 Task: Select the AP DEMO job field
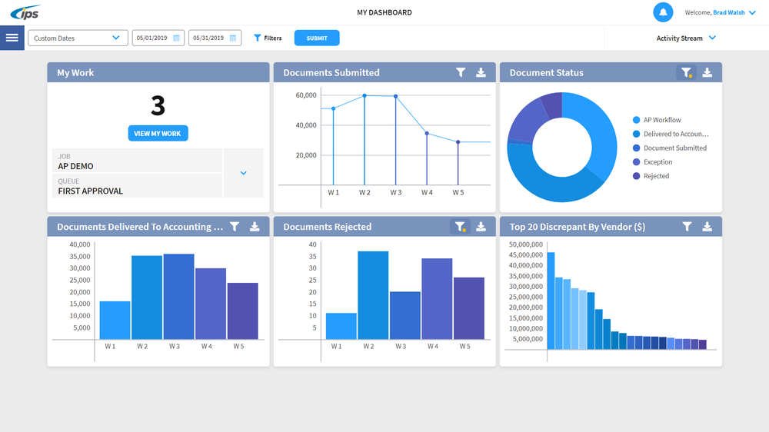tap(137, 161)
